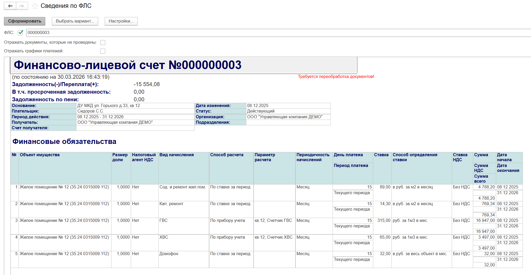Click the back navigation arrow
The image size is (531, 275).
point(10,6)
